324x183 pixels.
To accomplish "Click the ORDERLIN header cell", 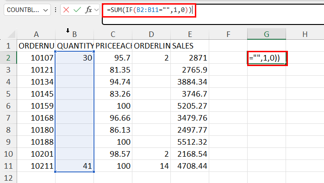I will (x=151, y=46).
